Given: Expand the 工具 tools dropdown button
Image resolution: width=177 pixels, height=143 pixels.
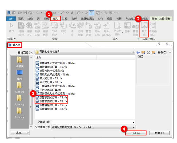Looking at the screenshot, I should (20, 133).
